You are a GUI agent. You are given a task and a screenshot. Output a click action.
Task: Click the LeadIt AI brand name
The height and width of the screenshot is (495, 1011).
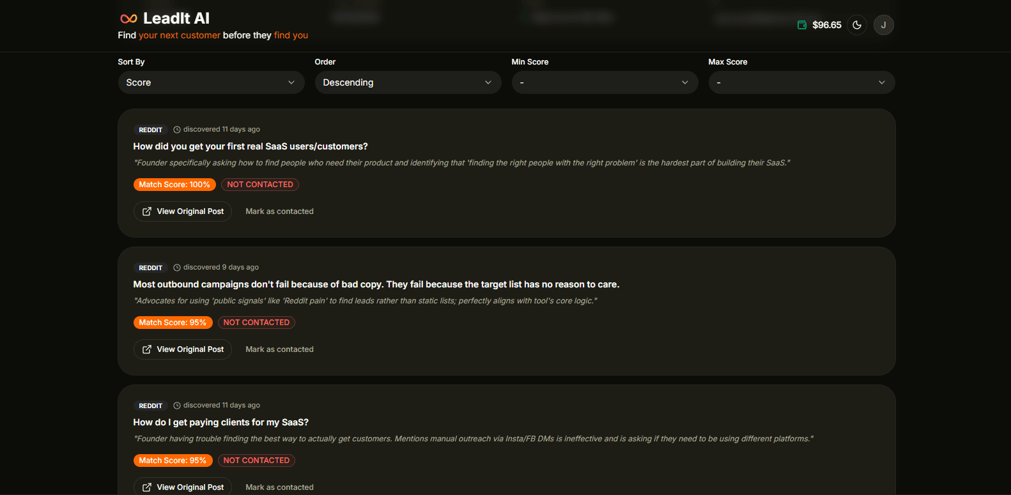[176, 19]
